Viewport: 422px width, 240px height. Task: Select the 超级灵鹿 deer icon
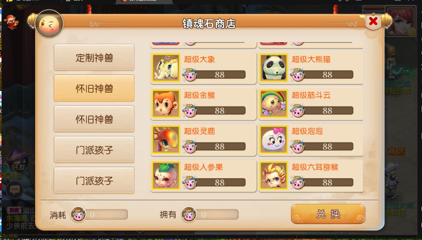click(x=166, y=139)
